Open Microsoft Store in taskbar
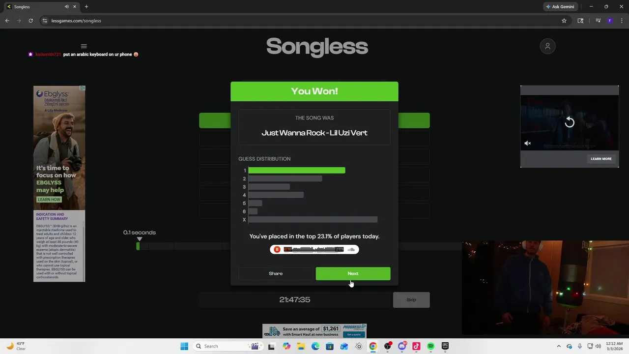629x354 pixels. (x=330, y=346)
